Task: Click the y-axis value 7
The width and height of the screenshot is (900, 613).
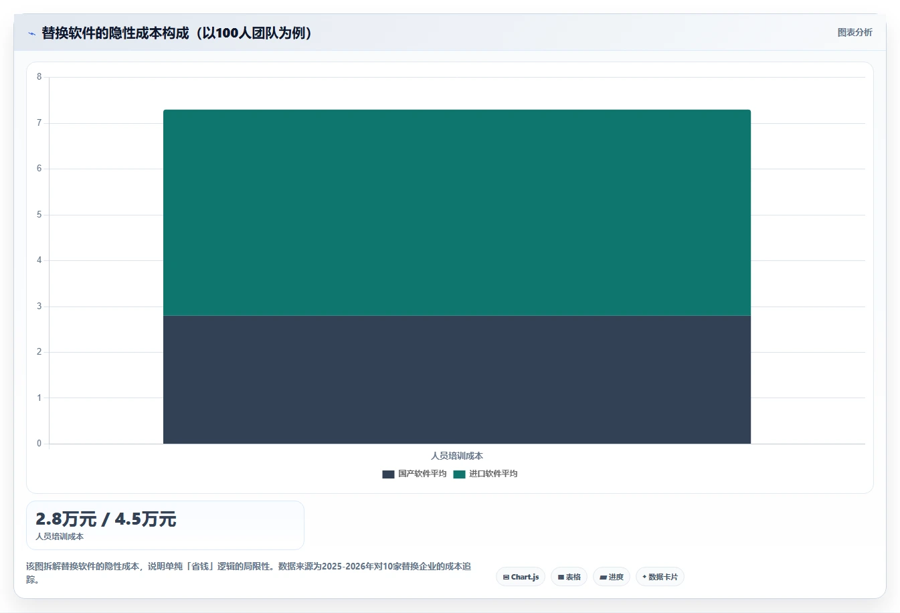Action: click(39, 123)
